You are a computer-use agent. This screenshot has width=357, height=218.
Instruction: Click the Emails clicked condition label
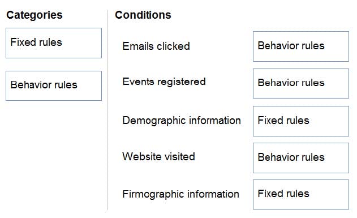point(156,46)
